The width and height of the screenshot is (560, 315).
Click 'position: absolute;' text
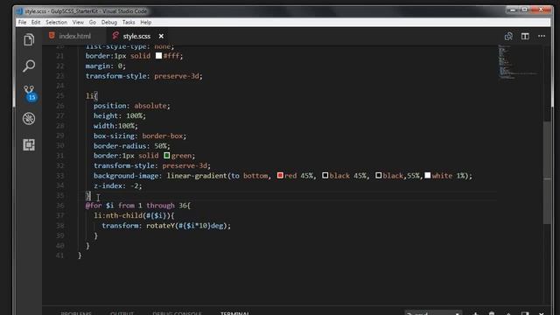point(132,106)
